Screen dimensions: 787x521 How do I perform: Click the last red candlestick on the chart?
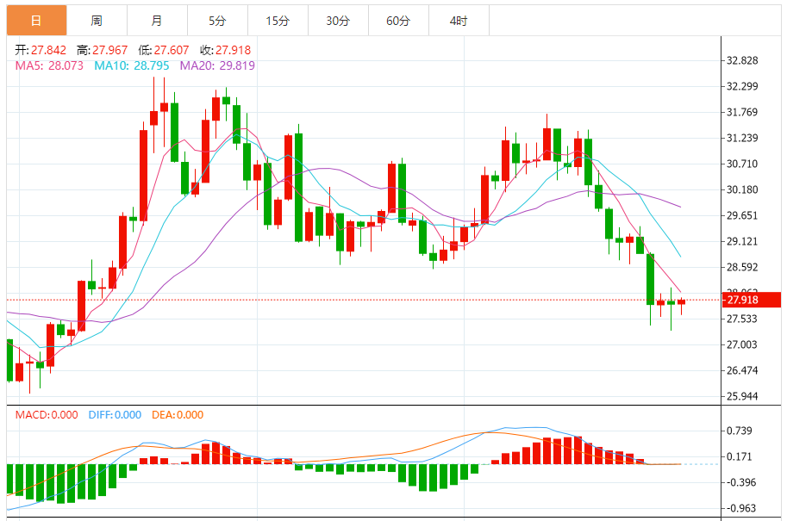point(681,302)
